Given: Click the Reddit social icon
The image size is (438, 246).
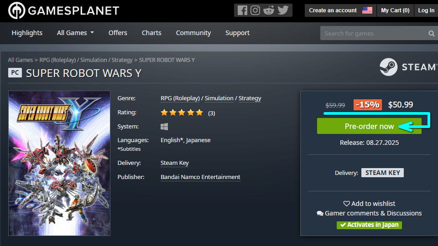Looking at the screenshot, I should pos(269,10).
